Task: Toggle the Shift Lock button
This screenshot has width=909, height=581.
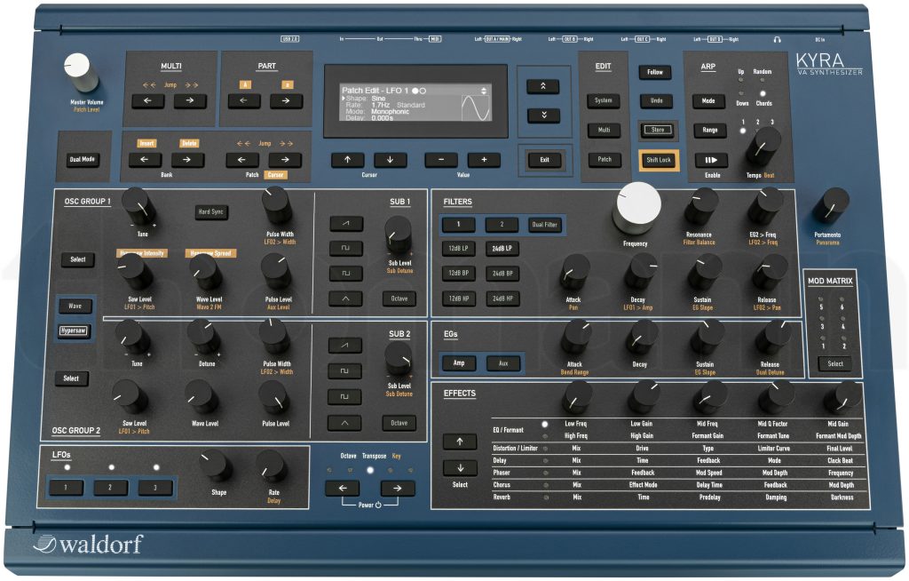Action: coord(659,160)
